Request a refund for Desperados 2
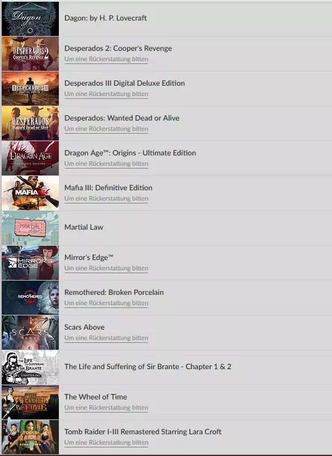This screenshot has width=332, height=456. [x=106, y=59]
